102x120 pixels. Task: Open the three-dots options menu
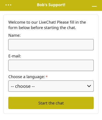[8, 5]
